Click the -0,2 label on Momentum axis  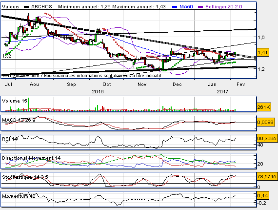point(261,203)
